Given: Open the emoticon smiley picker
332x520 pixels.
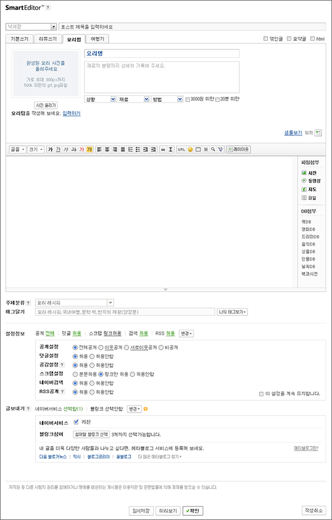Looking at the screenshot, I should (x=190, y=149).
